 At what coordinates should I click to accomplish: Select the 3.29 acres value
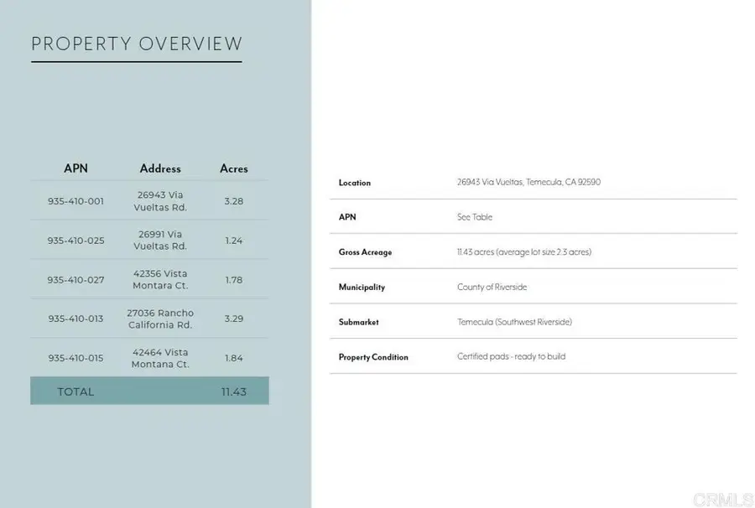click(x=234, y=319)
